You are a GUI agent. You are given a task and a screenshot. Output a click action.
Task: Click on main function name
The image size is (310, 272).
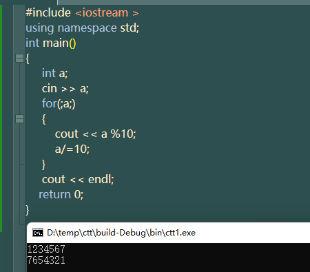56,43
